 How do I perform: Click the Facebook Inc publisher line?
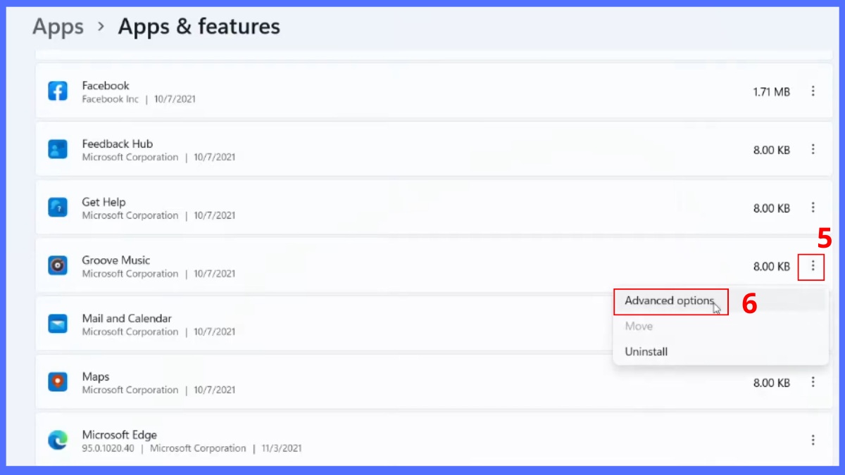pyautogui.click(x=139, y=99)
